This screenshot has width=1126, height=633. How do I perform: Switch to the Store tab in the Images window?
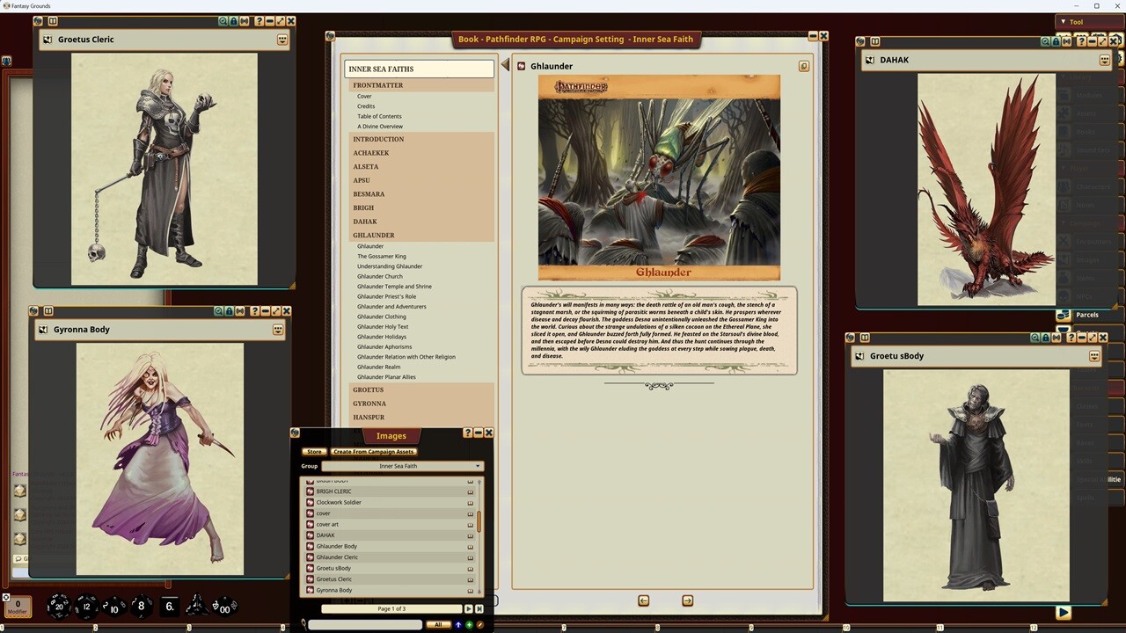pos(314,451)
